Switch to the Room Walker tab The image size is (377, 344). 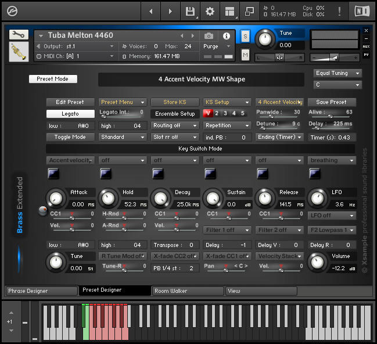pyautogui.click(x=187, y=291)
